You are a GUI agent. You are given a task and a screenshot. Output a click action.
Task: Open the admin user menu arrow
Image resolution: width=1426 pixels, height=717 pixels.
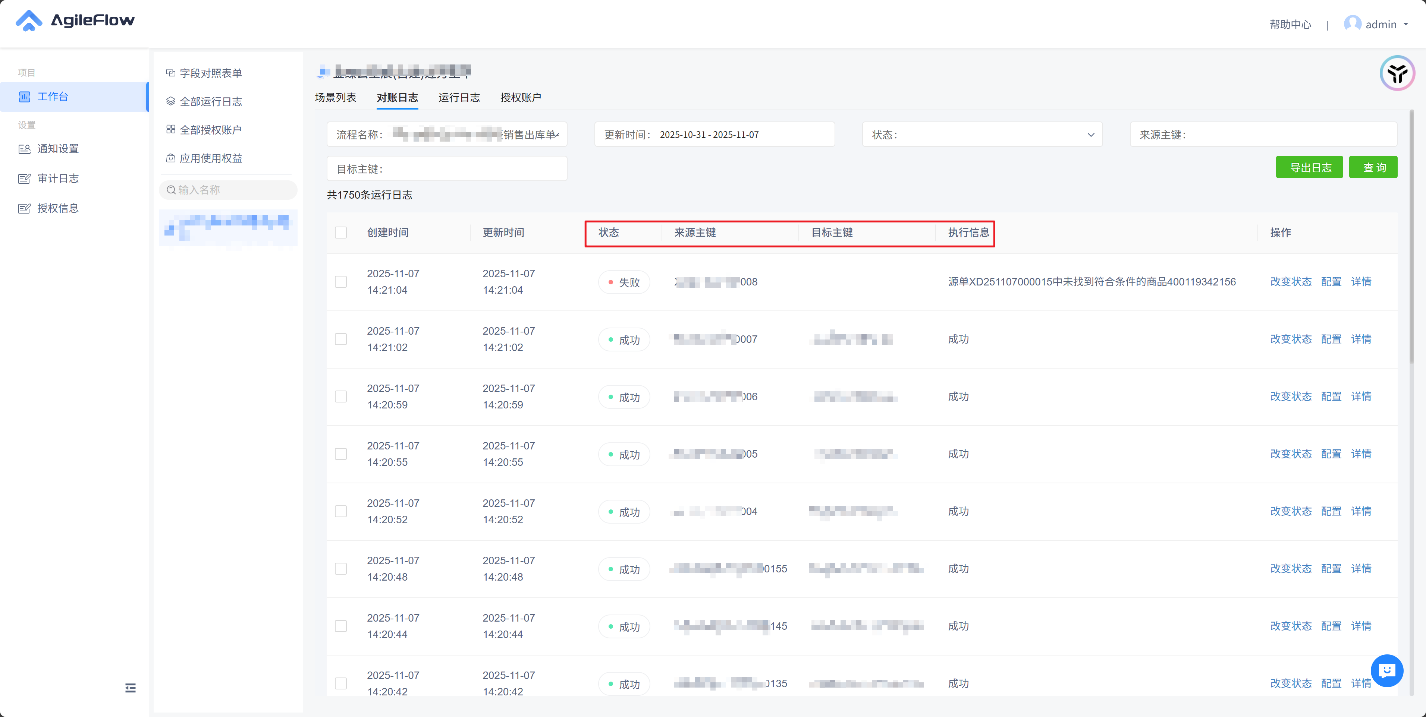click(1405, 24)
